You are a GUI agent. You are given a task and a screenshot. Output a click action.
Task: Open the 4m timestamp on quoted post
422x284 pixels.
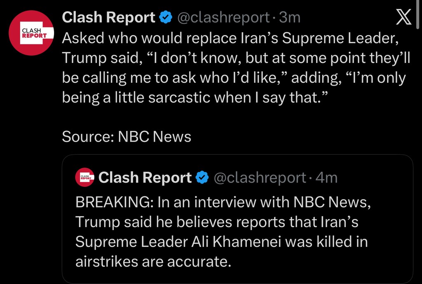pos(326,178)
